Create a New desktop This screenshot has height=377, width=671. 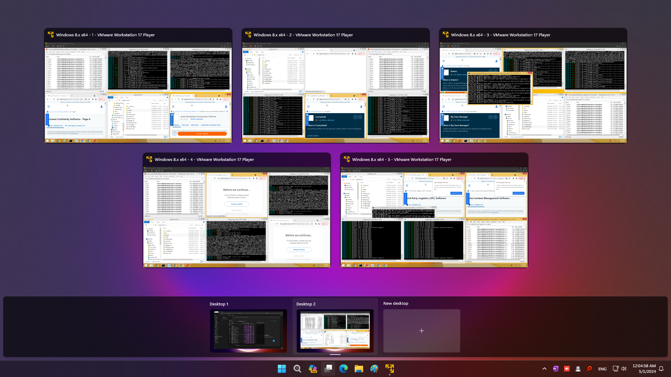tap(421, 331)
